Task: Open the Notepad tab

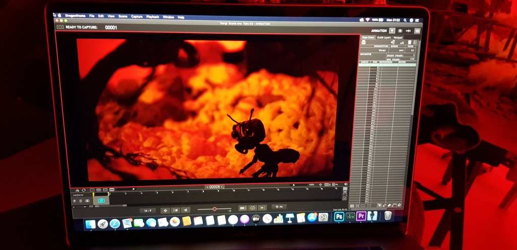Action: click(398, 37)
